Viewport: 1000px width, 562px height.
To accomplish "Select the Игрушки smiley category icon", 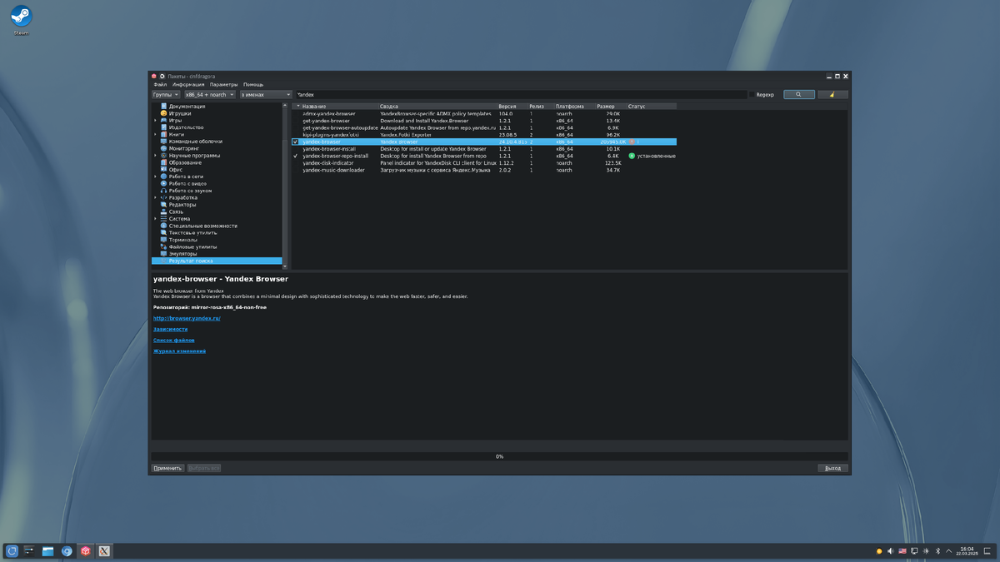I will [163, 113].
